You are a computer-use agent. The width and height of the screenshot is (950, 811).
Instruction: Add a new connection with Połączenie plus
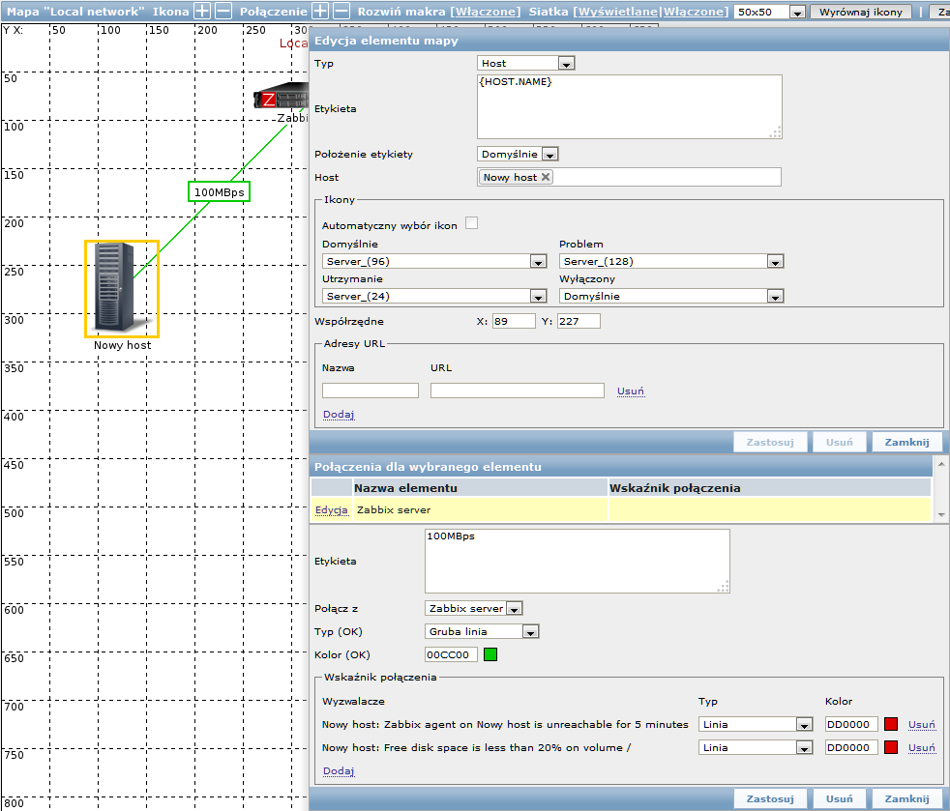(320, 11)
